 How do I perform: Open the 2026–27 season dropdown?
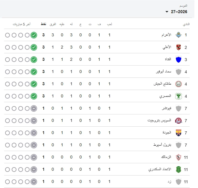pos(176,12)
